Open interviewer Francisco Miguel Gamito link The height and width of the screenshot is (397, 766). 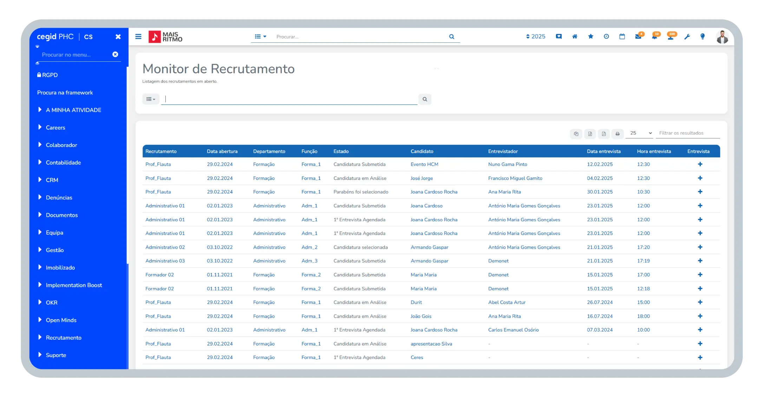(515, 178)
